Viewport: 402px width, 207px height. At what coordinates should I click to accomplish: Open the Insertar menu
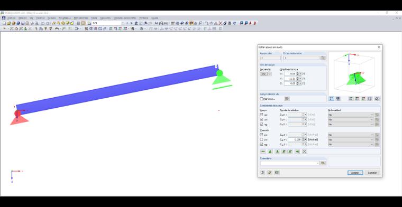point(41,18)
